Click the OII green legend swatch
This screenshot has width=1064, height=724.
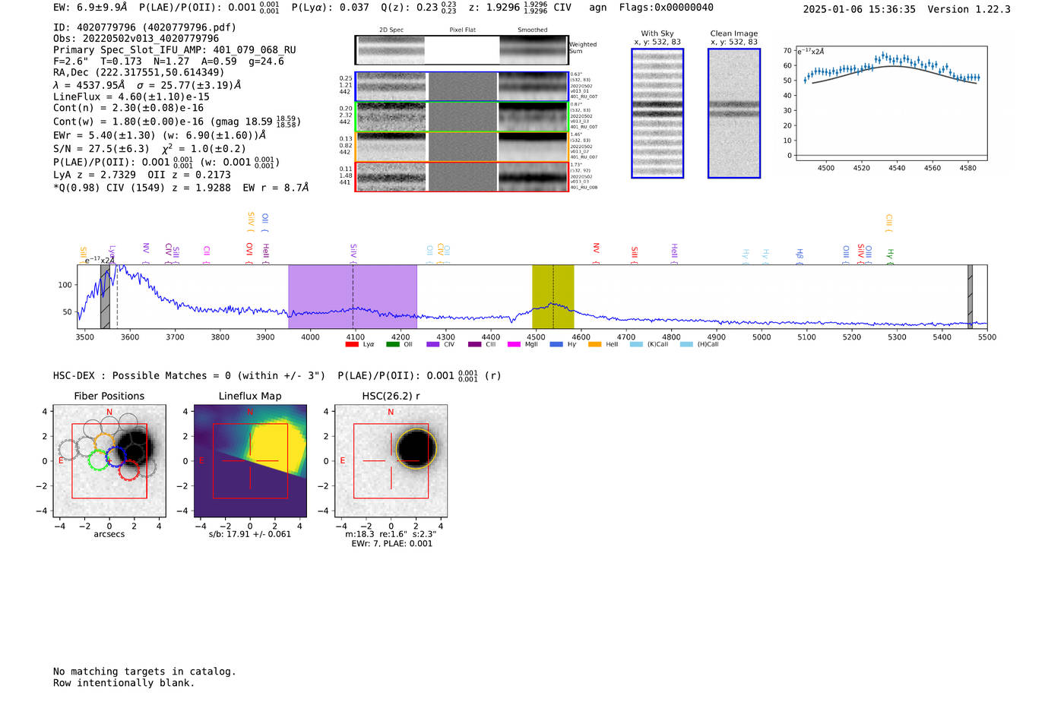(x=392, y=344)
